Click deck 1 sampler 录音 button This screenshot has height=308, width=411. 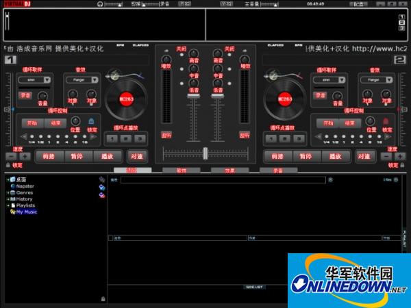(x=25, y=95)
